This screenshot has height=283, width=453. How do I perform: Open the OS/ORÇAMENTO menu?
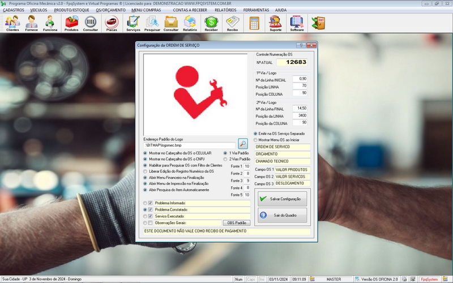(x=110, y=10)
